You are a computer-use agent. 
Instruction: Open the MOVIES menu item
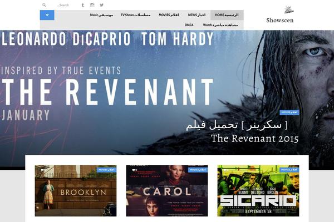169,15
